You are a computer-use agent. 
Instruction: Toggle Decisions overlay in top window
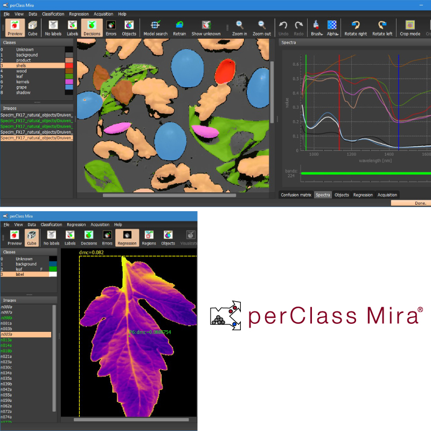point(92,28)
